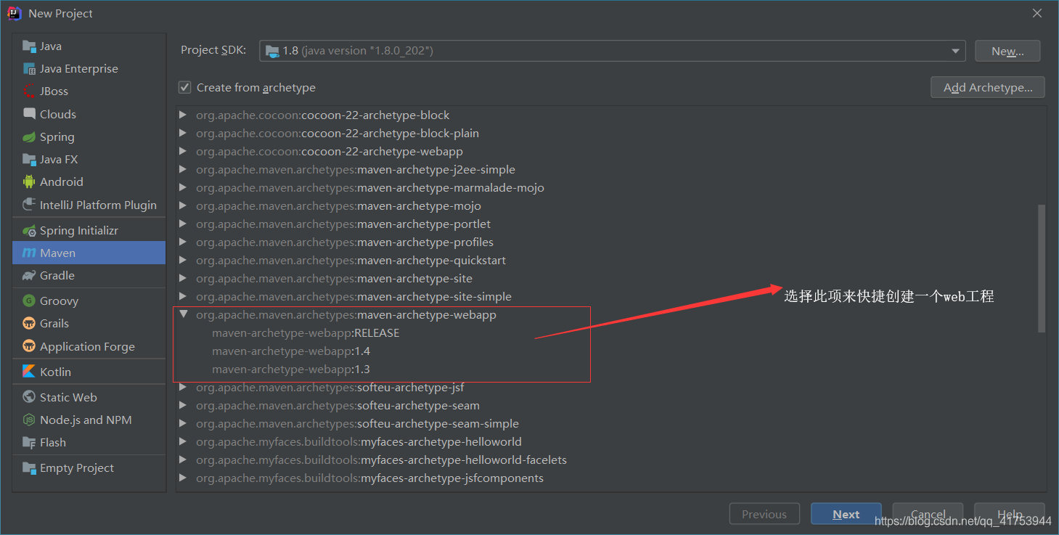Expand softeu-archetype-jsf node
Screen dimensions: 1059x535
click(183, 387)
